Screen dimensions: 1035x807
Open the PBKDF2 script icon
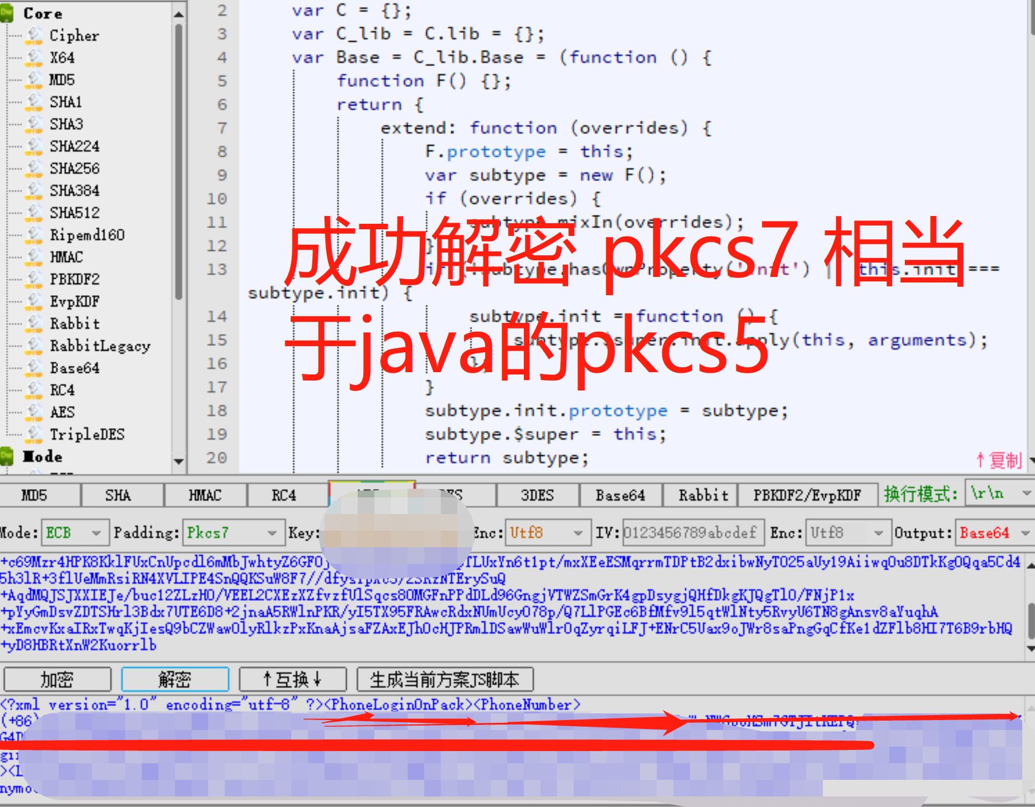(x=34, y=279)
